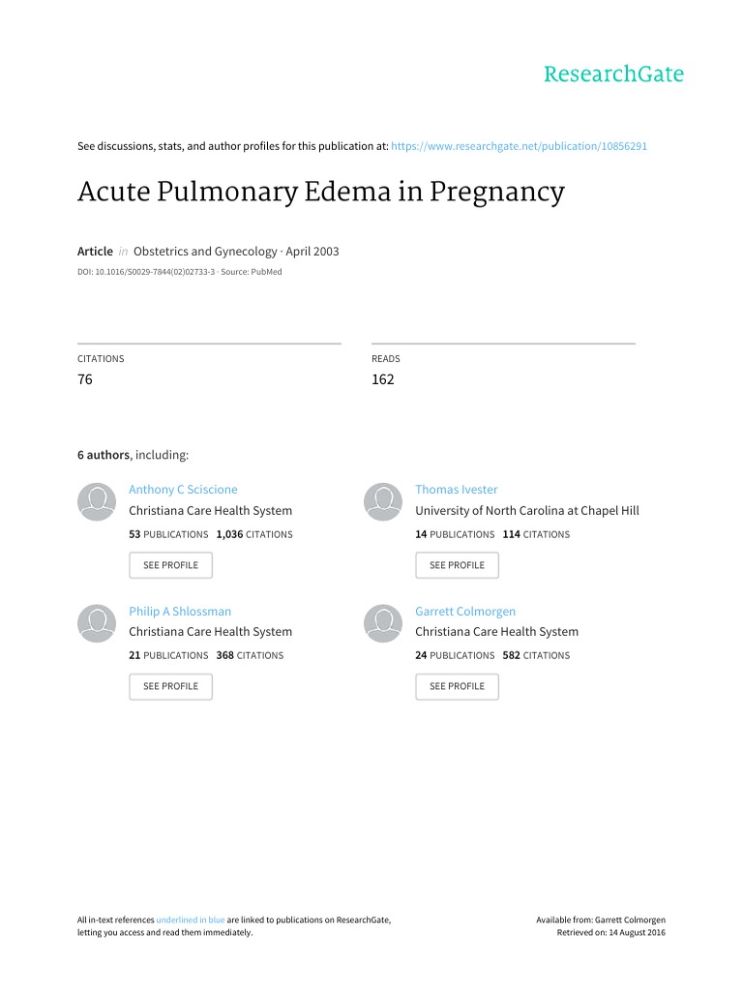This screenshot has width=743, height=991.
Task: Click the citations count 76
Action: pyautogui.click(x=85, y=379)
